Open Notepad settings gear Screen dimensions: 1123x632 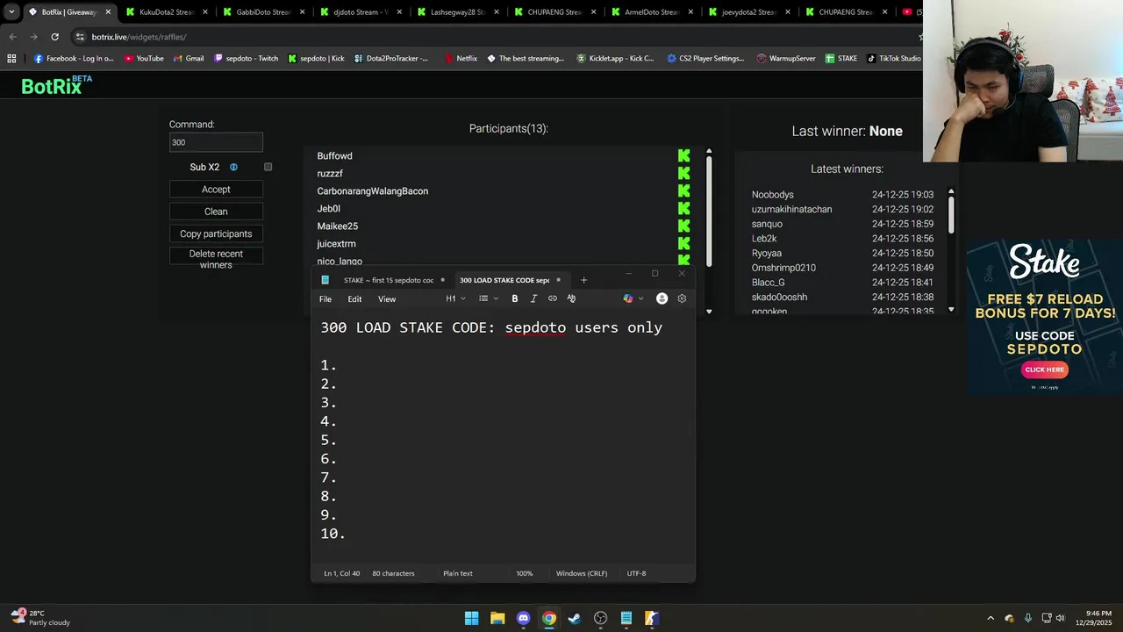(682, 298)
